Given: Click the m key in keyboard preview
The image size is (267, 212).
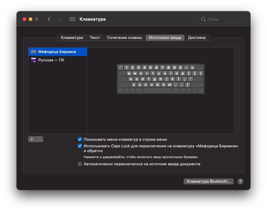Looking at the screenshot, I should click(170, 85).
